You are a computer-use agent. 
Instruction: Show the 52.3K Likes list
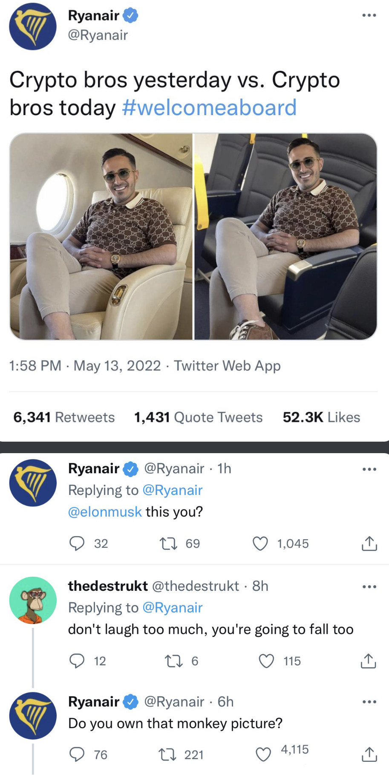click(321, 417)
